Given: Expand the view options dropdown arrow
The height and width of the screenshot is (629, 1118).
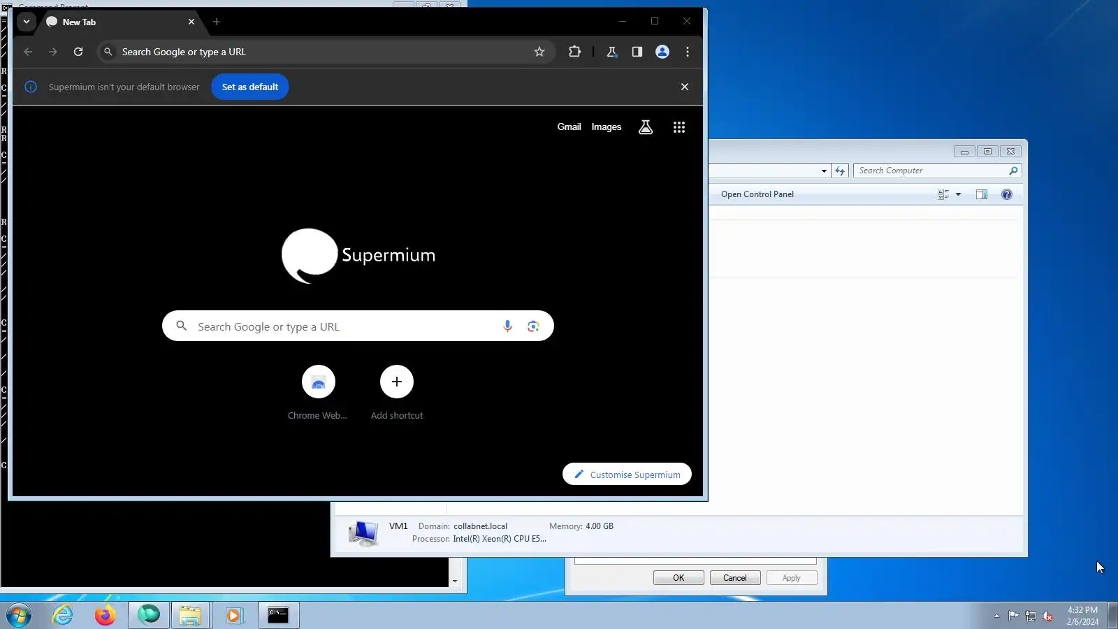Looking at the screenshot, I should [x=959, y=194].
